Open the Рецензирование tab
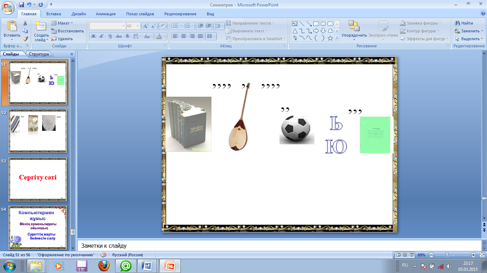The image size is (487, 273). [180, 14]
